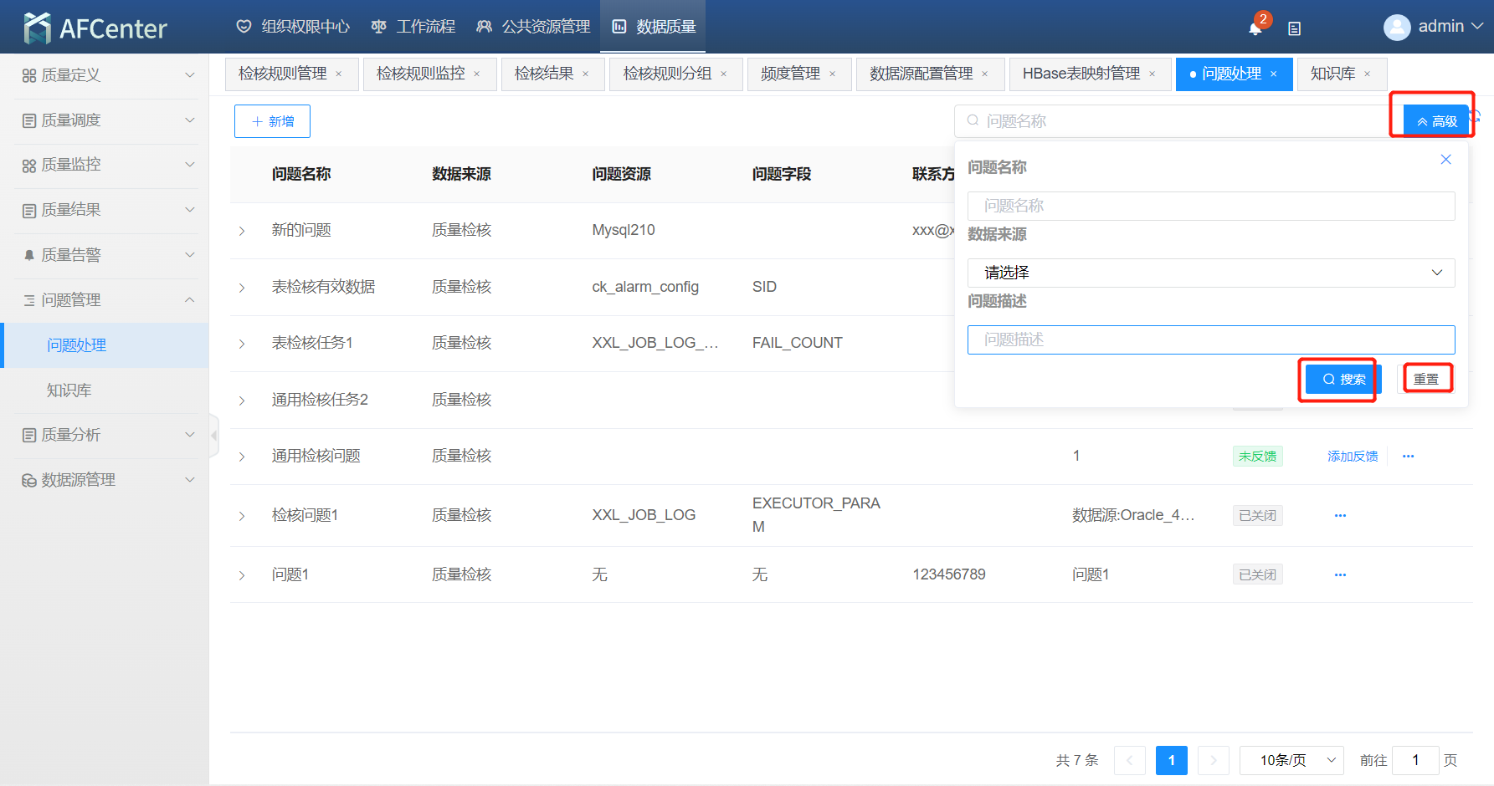Click the AFCenter logo
Screen dimensions: 1494x786
coord(95,28)
